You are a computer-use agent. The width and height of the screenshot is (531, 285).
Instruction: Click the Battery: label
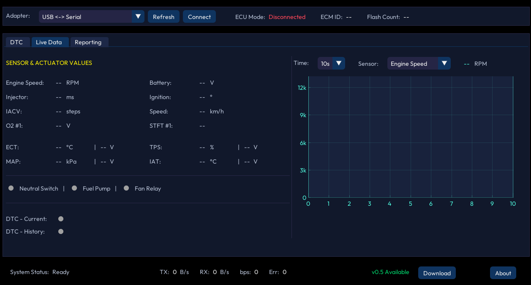(161, 83)
